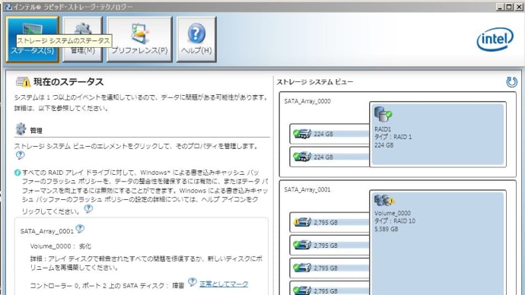Image resolution: width=525 pixels, height=295 pixels.
Task: Open help icon next to SATA_Array_0001 heading
Action: coord(80,229)
